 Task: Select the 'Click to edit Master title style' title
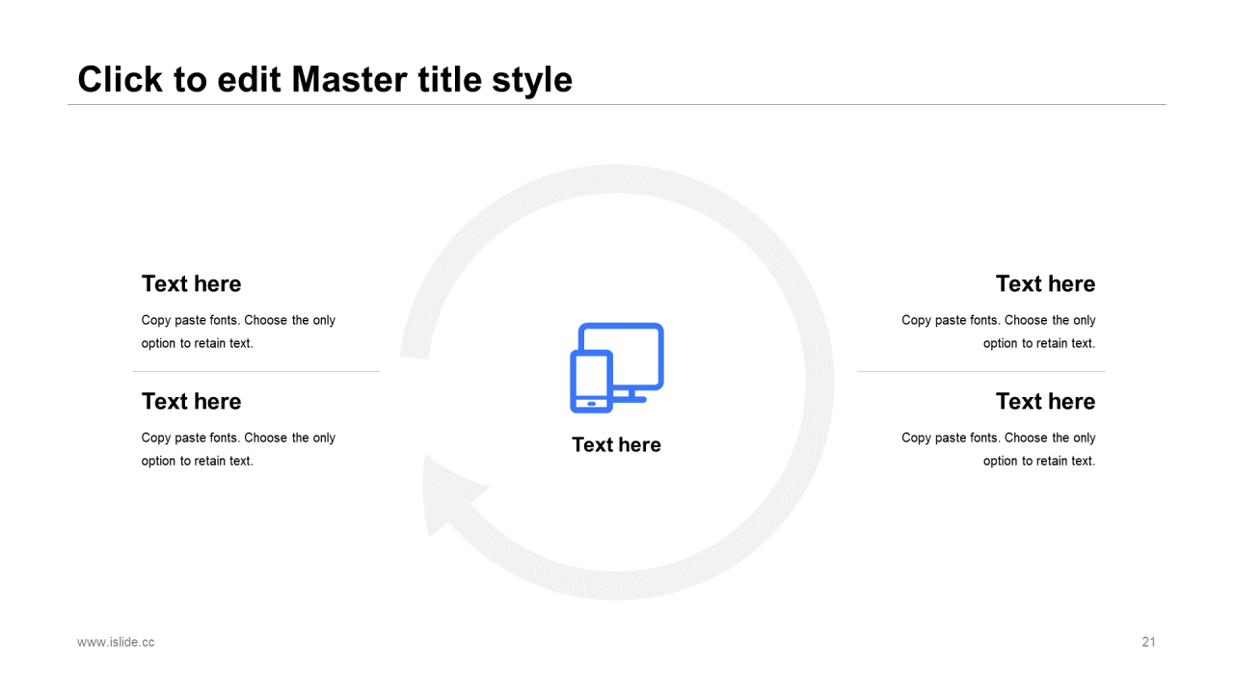[325, 79]
